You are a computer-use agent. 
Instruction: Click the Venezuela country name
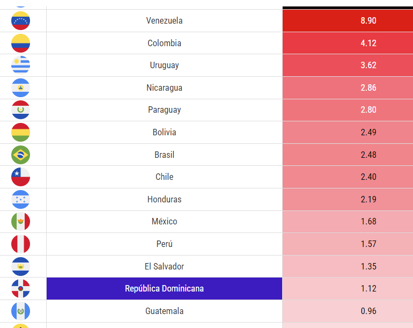(164, 21)
